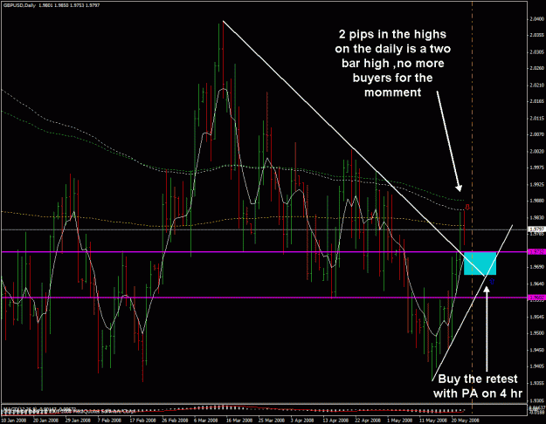Select the upper magenta horizontal line
The height and width of the screenshot is (424, 546).
pyautogui.click(x=265, y=252)
